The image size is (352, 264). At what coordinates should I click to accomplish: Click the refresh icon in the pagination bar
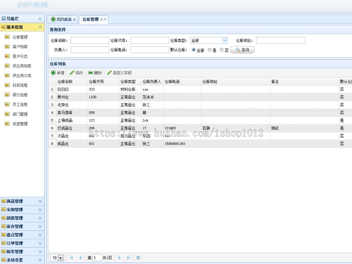pos(138,258)
